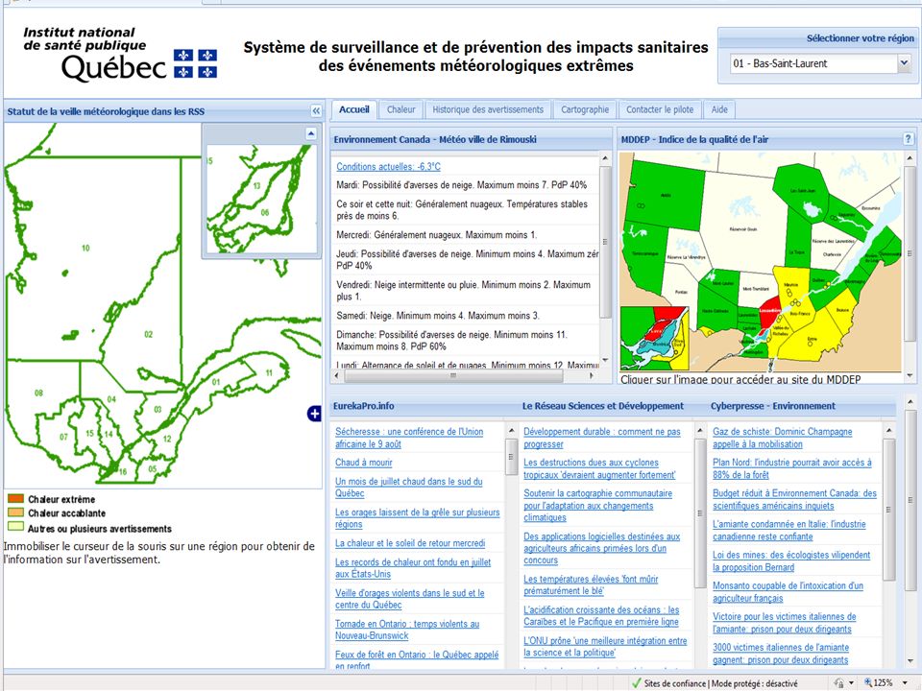This screenshot has width=922, height=691.
Task: Open link 'Chaud à mourir'
Action: coord(363,463)
